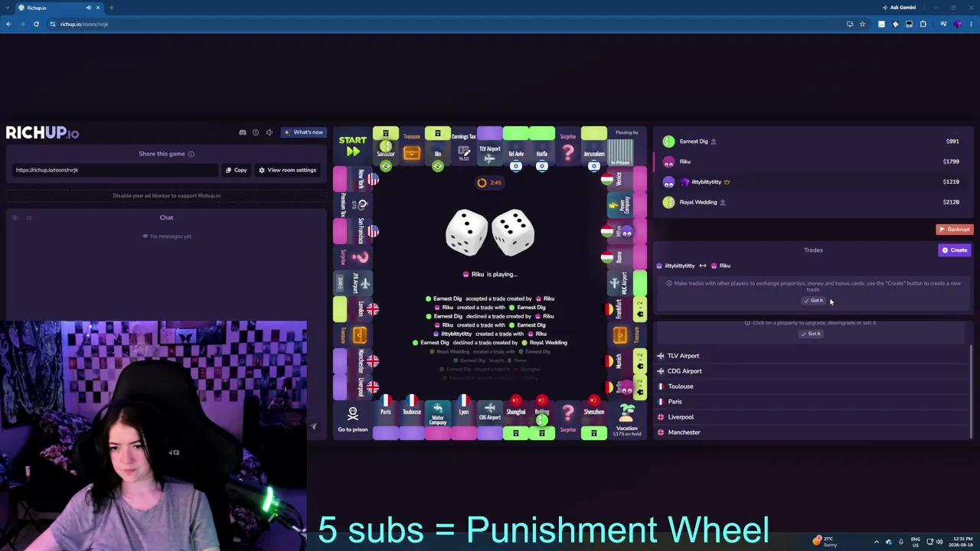
Task: Select the Munich property tile
Action: click(627, 361)
